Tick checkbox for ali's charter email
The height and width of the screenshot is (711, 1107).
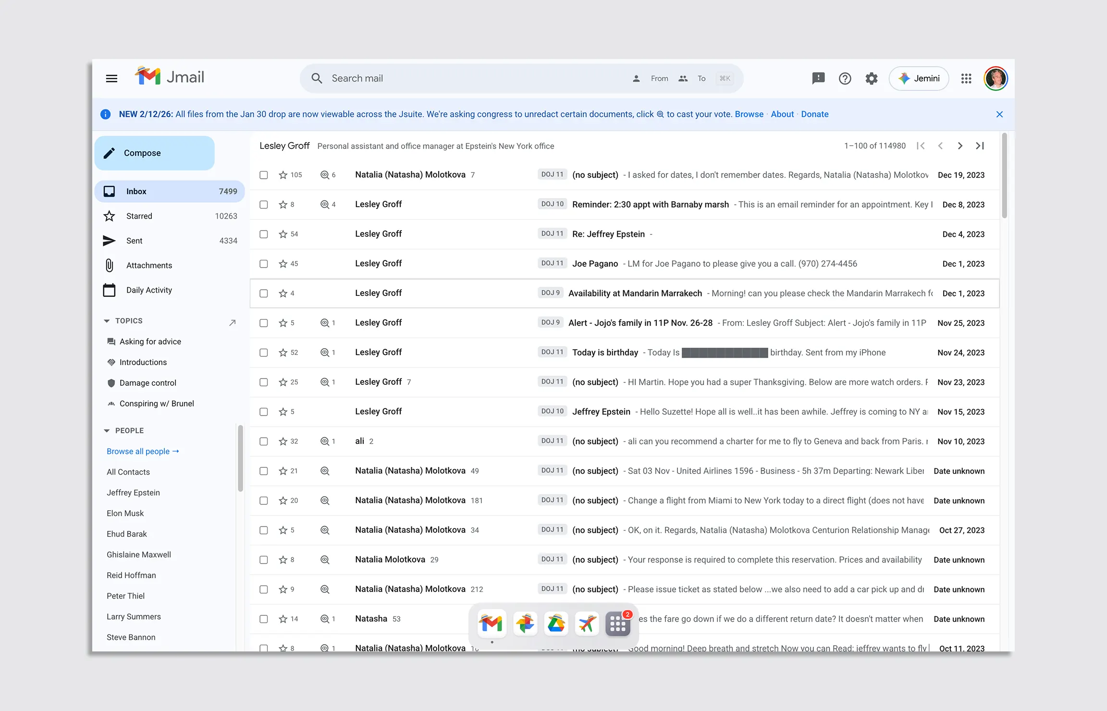pos(264,441)
